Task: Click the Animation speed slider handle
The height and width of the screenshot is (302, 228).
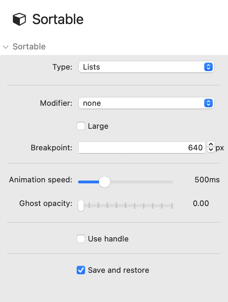Action: pos(104,182)
